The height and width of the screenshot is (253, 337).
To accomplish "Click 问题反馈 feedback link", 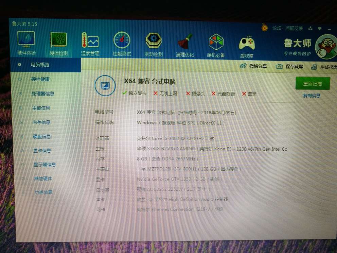I will point(294,28).
